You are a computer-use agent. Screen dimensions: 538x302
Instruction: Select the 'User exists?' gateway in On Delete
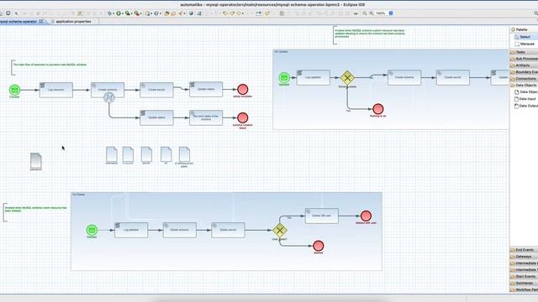(280, 231)
